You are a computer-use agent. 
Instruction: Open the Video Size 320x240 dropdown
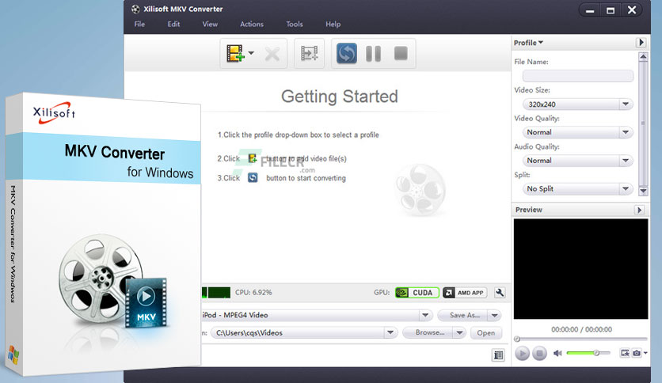point(578,104)
